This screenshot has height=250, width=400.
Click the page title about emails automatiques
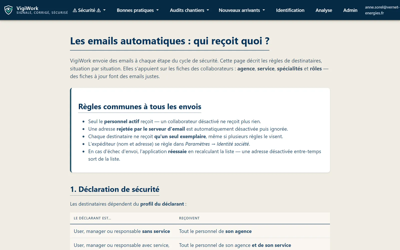tap(170, 41)
